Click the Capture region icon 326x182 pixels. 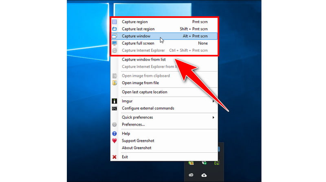tap(115, 22)
